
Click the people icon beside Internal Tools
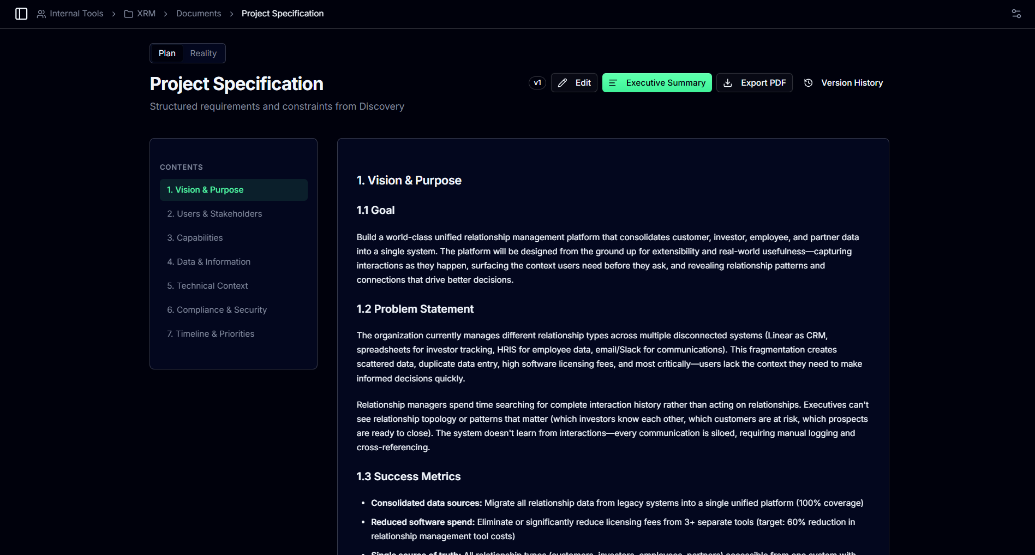point(41,14)
